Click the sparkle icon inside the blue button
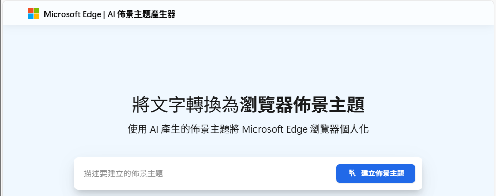Image resolution: width=496 pixels, height=196 pixels. (x=352, y=173)
